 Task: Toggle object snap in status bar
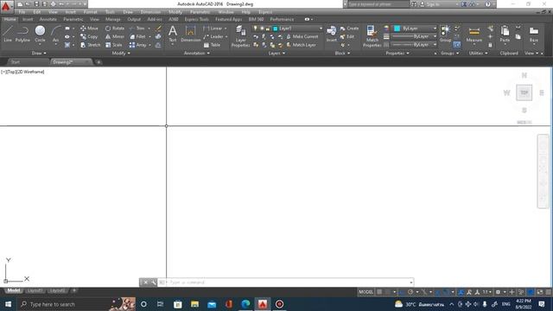(446, 292)
